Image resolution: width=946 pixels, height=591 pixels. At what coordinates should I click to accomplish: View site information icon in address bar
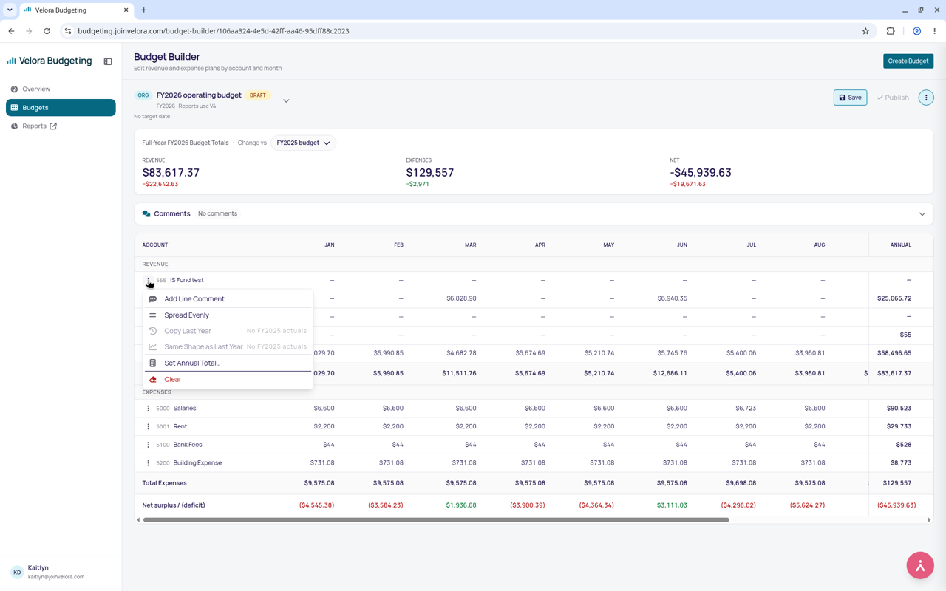(x=68, y=31)
